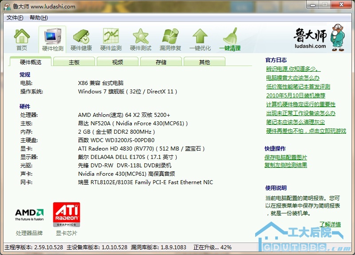355x255 pixels.
Task: Run 一键清理 broom cleanup icon
Action: point(230,36)
